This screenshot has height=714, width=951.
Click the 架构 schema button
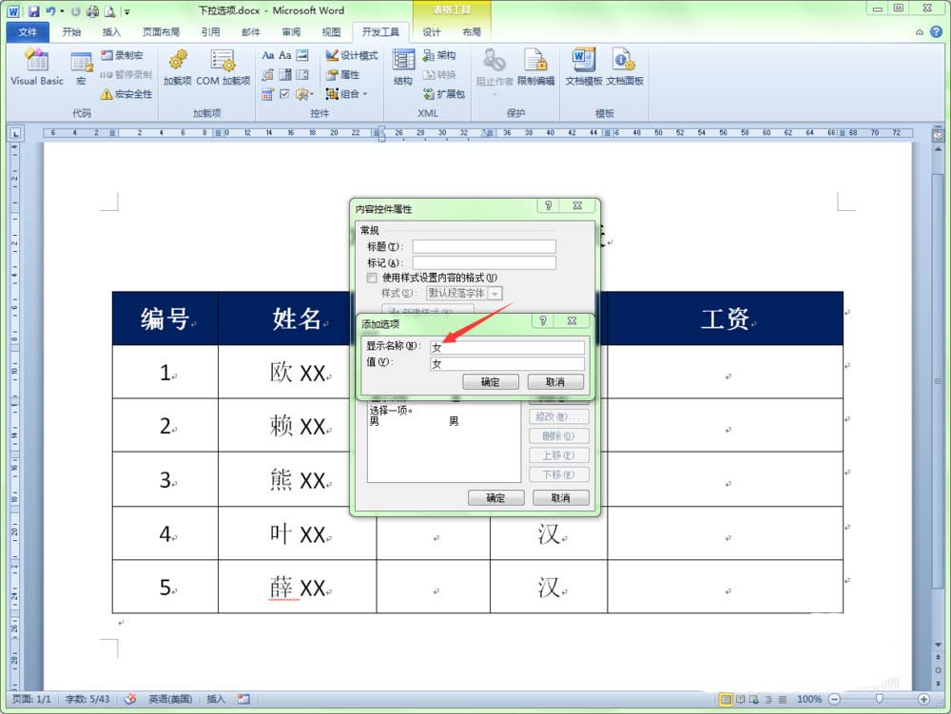coord(439,55)
